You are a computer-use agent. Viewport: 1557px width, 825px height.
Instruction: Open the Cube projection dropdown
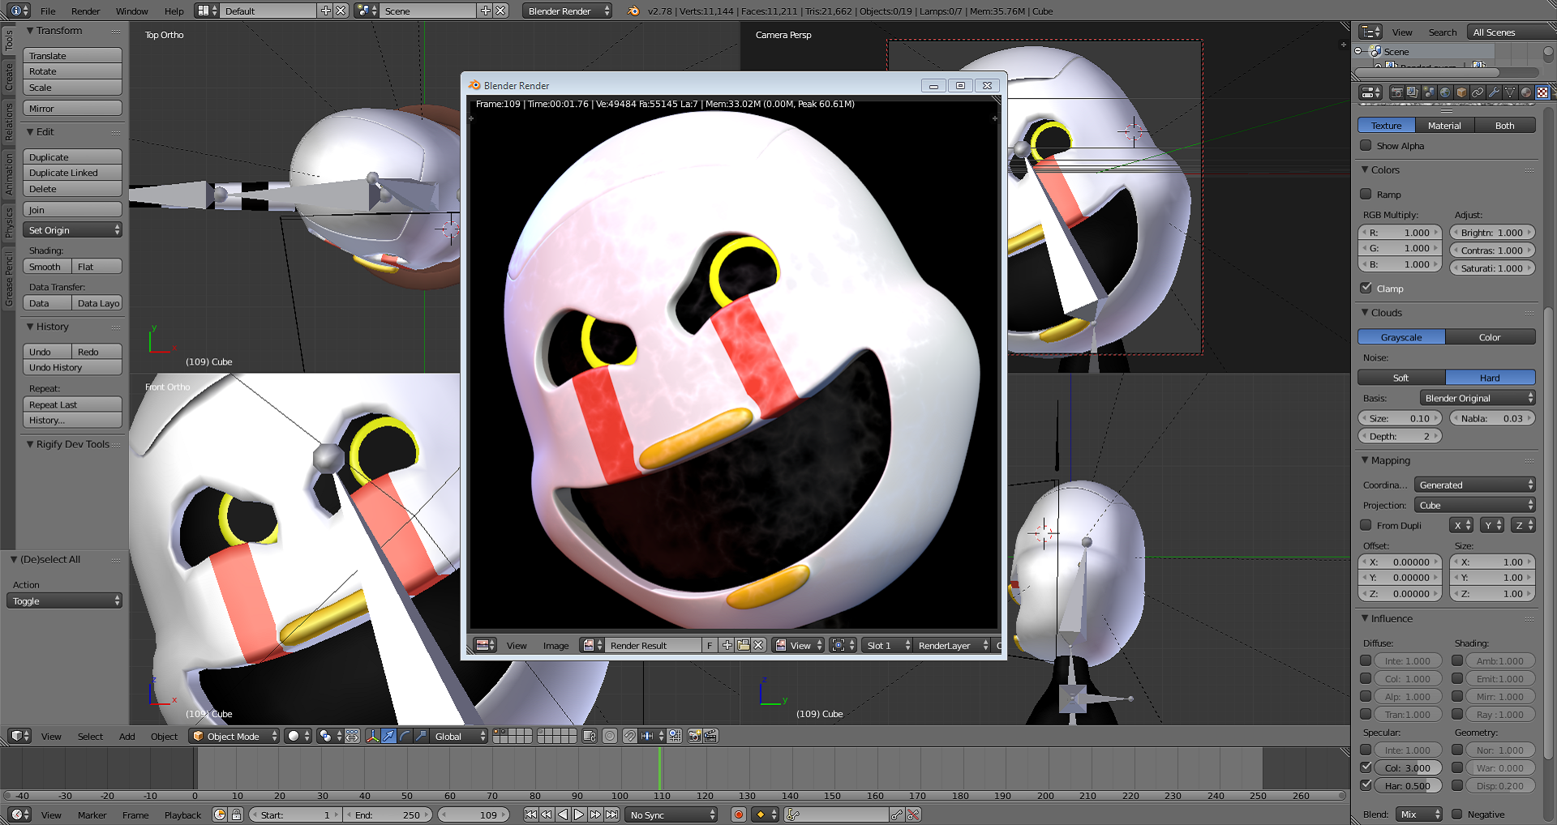[1475, 505]
